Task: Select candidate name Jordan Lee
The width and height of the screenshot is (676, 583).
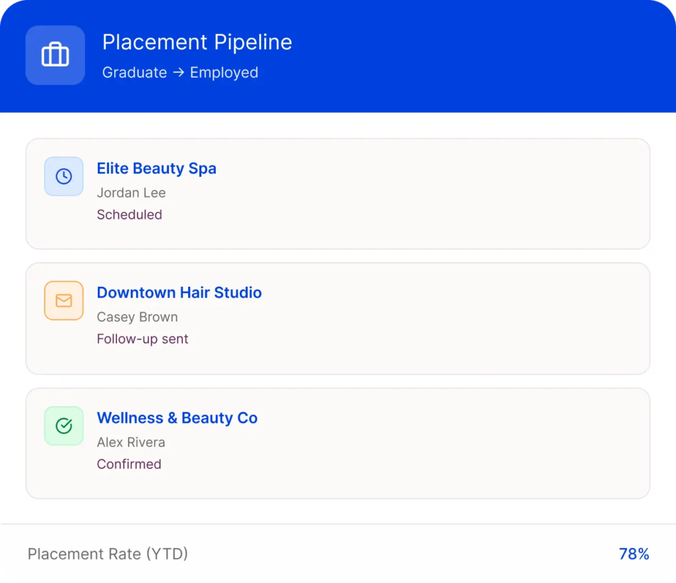Action: tap(131, 193)
